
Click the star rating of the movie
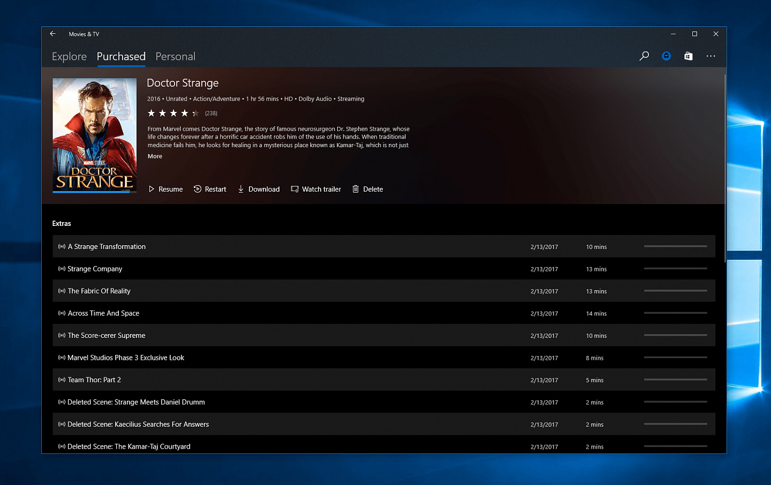pyautogui.click(x=173, y=113)
